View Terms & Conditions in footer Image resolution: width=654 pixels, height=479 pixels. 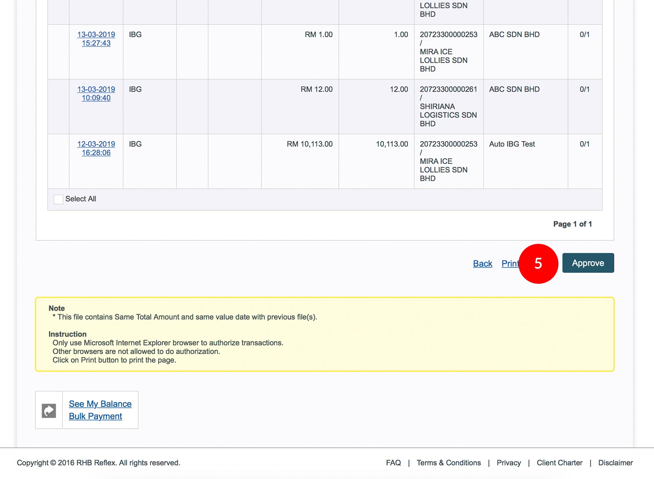click(448, 463)
